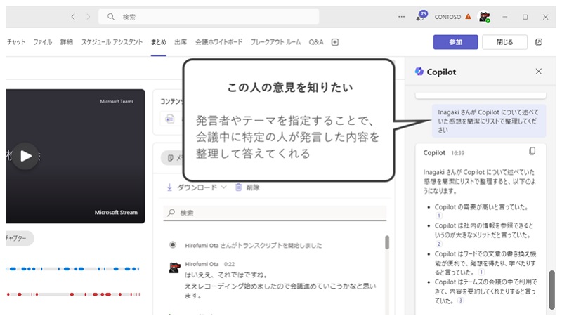Image resolution: width=562 pixels, height=323 pixels.
Task: Open the 会議ホワイトボード tab
Action: [x=218, y=42]
